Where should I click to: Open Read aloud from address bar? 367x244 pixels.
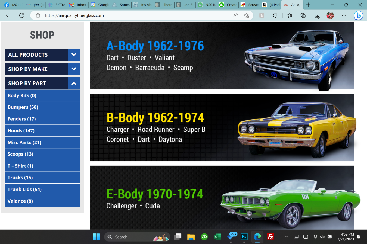[235, 15]
